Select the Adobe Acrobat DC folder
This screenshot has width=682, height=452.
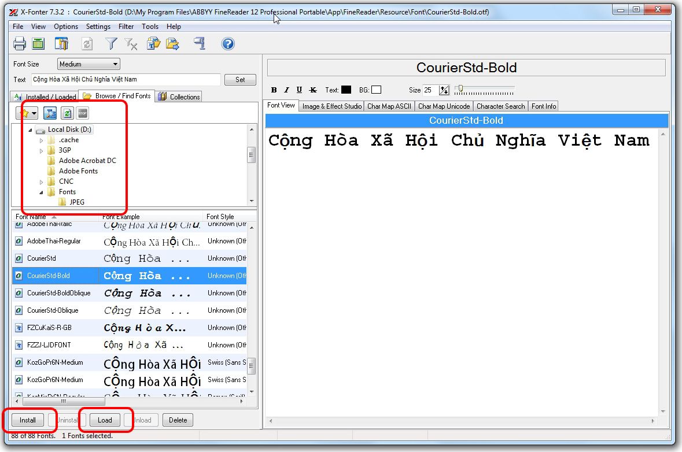(87, 161)
